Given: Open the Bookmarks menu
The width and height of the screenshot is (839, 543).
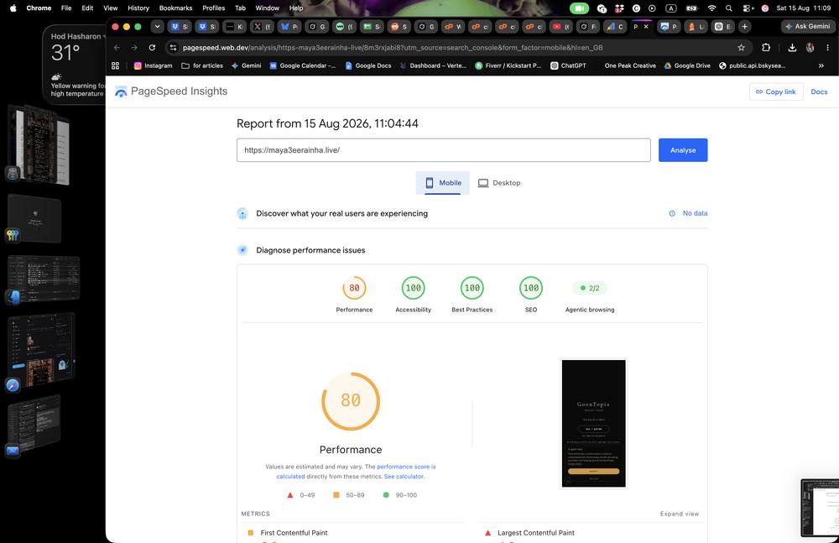Looking at the screenshot, I should (175, 8).
